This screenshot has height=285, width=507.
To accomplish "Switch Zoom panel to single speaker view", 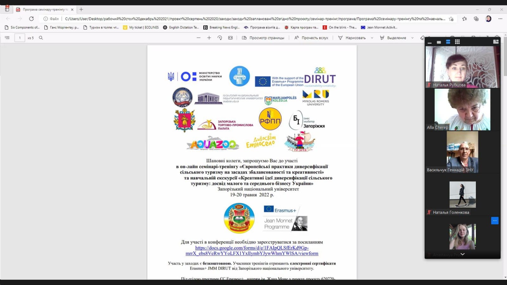I will pyautogui.click(x=439, y=42).
